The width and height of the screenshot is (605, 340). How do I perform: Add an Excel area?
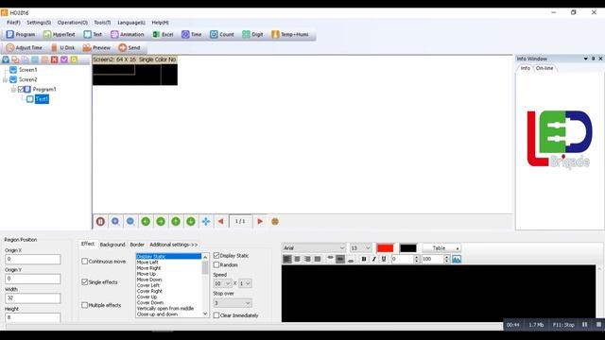pyautogui.click(x=163, y=34)
